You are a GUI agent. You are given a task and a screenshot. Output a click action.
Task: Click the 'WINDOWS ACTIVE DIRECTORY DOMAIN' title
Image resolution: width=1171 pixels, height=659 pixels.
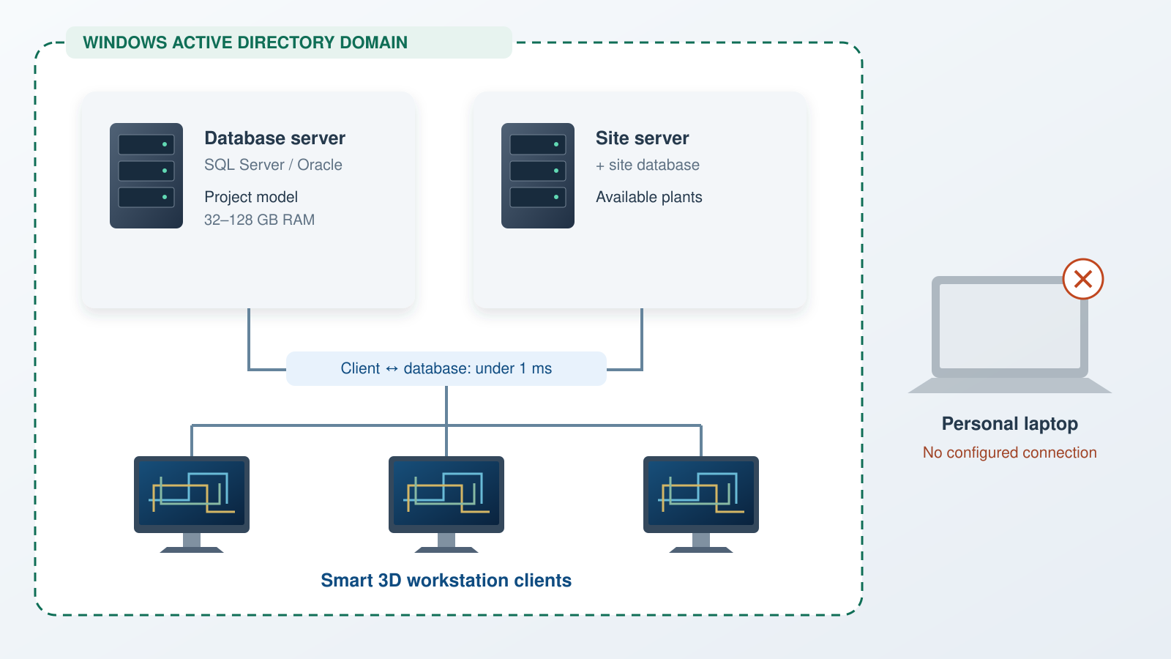point(245,42)
